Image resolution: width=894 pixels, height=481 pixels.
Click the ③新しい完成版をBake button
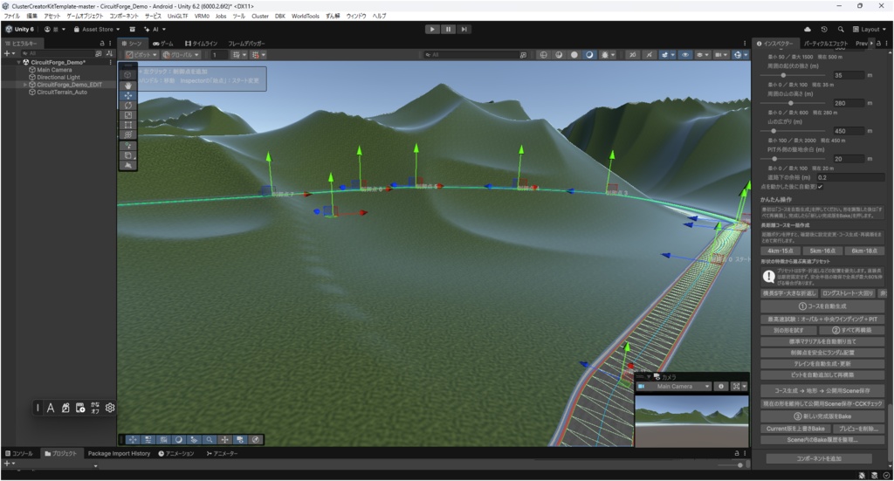(822, 416)
